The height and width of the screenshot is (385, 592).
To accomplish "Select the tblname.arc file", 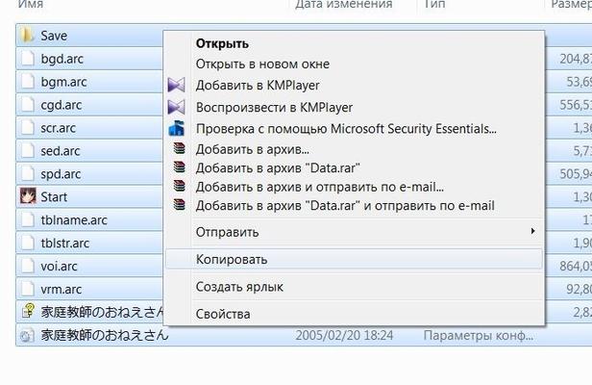I will pyautogui.click(x=74, y=220).
